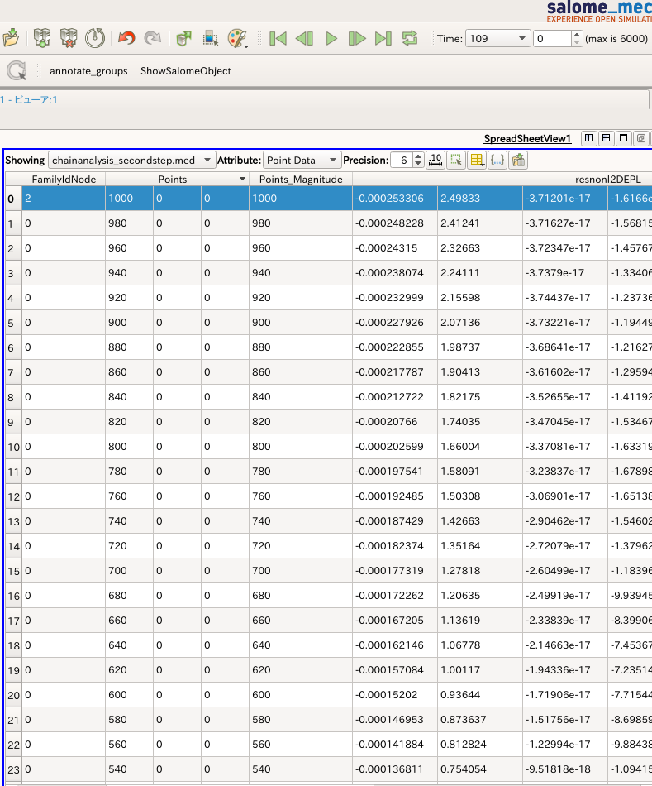Click cell value 1.00117
The image size is (652, 786).
pos(480,669)
